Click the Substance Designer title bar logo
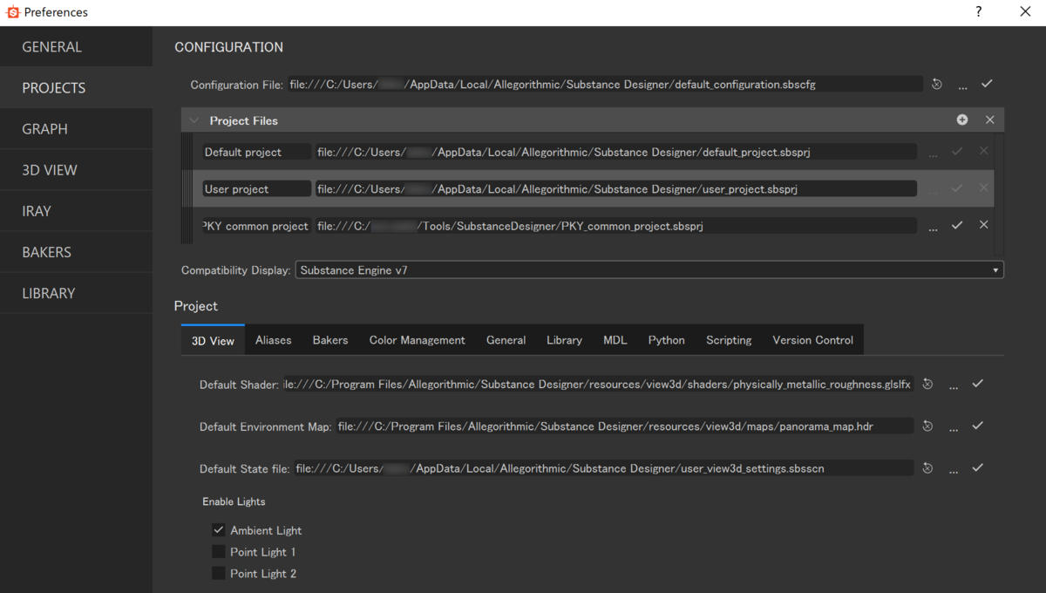The image size is (1046, 593). (x=12, y=12)
